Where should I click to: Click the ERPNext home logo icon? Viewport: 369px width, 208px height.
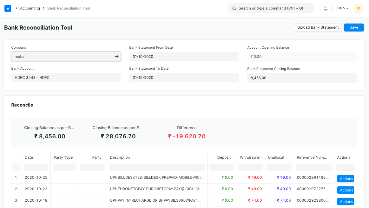click(8, 8)
